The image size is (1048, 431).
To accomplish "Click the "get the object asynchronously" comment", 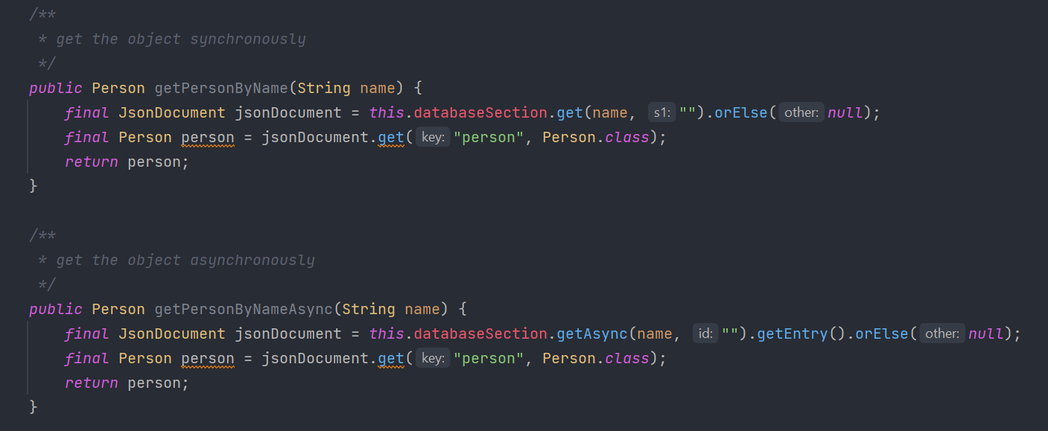I will [185, 260].
